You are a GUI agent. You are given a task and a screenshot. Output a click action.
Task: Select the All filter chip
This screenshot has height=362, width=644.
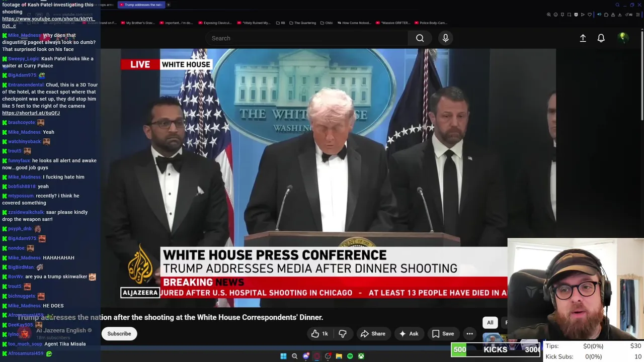[490, 323]
